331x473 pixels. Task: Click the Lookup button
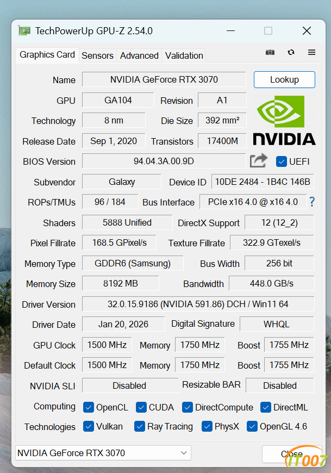coord(284,79)
